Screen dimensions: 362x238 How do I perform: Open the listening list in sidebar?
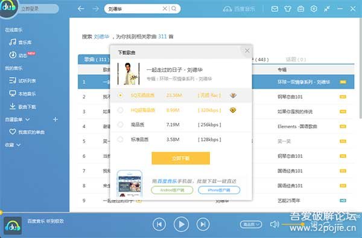pos(22,81)
